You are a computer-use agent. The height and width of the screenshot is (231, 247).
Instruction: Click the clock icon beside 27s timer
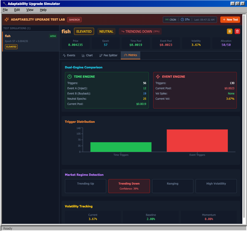(x=182, y=20)
